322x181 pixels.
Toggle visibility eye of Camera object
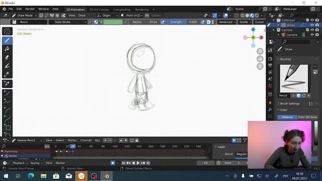(x=312, y=35)
